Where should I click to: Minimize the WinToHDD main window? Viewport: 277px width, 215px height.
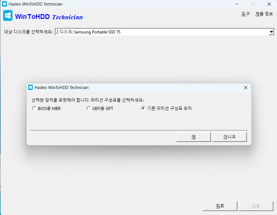237,4
